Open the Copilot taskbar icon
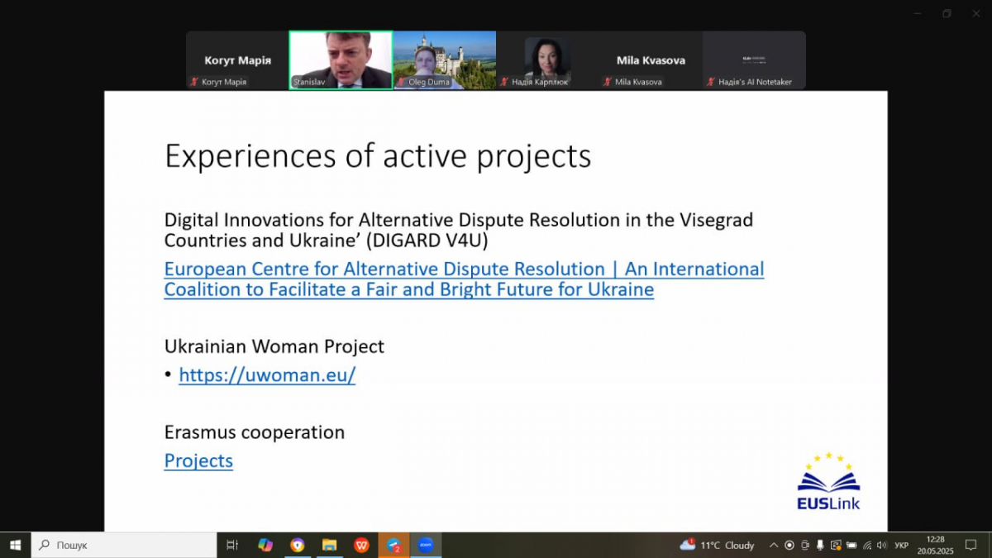 point(265,546)
